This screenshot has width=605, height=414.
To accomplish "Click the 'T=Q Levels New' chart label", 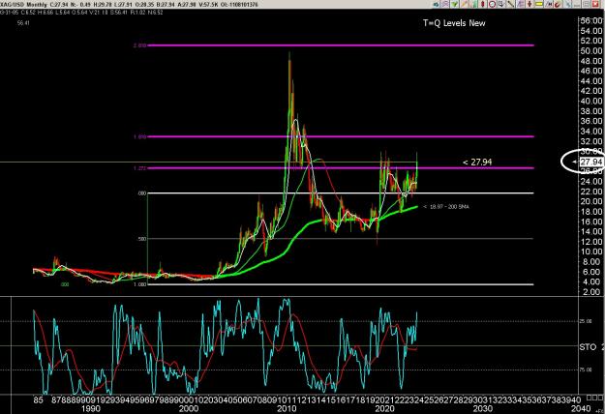I will coord(454,23).
